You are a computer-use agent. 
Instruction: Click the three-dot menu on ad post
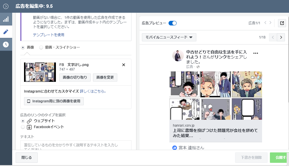tap(255, 53)
